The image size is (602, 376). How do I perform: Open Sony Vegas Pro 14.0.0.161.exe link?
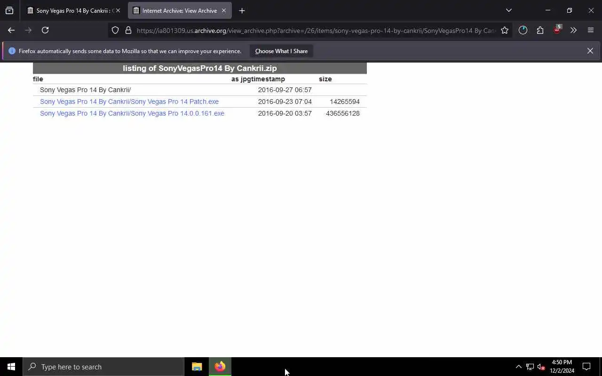pos(132,113)
